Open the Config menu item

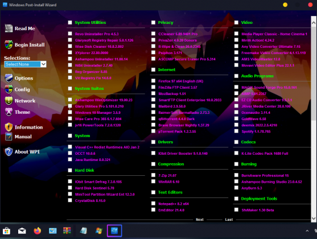[x=22, y=89]
